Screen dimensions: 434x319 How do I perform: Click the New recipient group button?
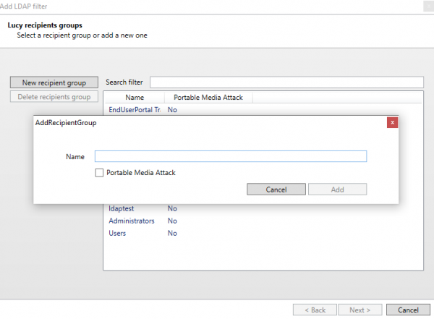[x=54, y=82]
